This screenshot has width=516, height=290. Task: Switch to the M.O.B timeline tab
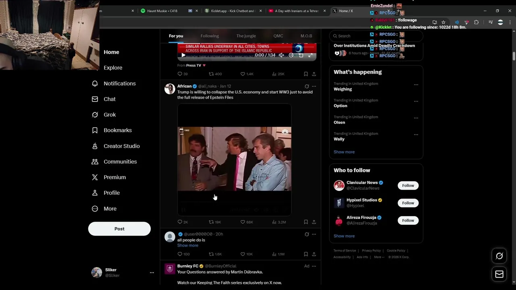(306, 36)
